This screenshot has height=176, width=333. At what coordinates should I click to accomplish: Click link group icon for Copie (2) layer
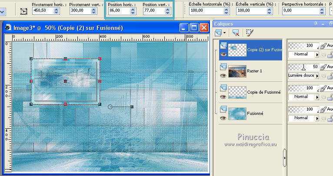323,46
